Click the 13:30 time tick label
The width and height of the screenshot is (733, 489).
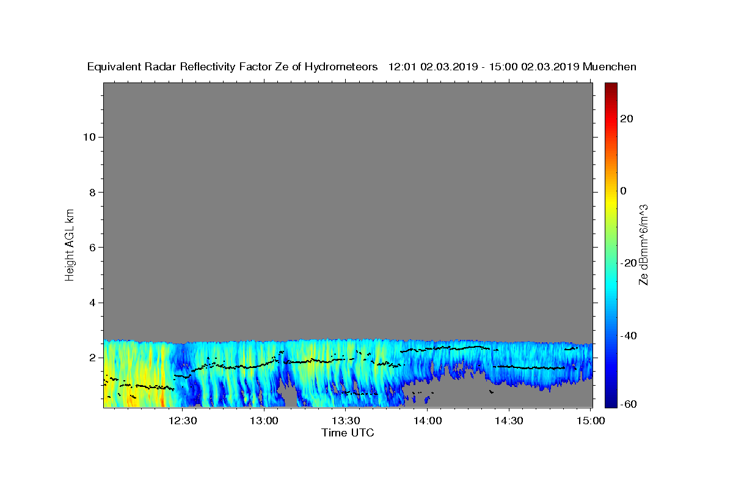point(346,421)
